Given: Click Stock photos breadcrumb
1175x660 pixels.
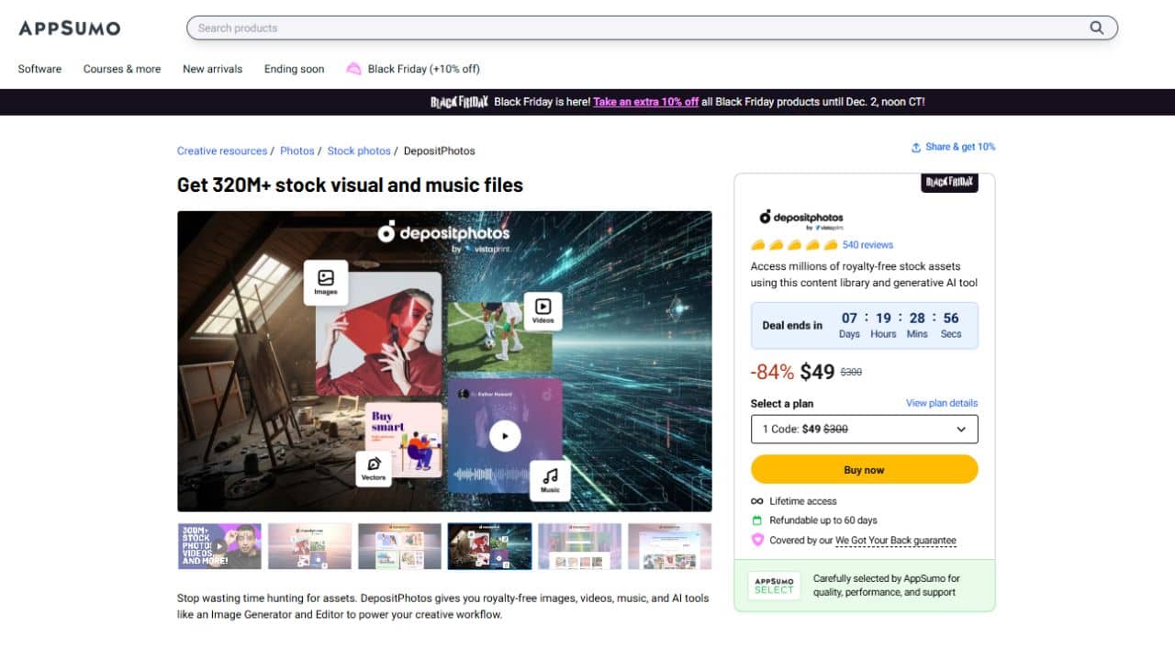Looking at the screenshot, I should point(358,151).
